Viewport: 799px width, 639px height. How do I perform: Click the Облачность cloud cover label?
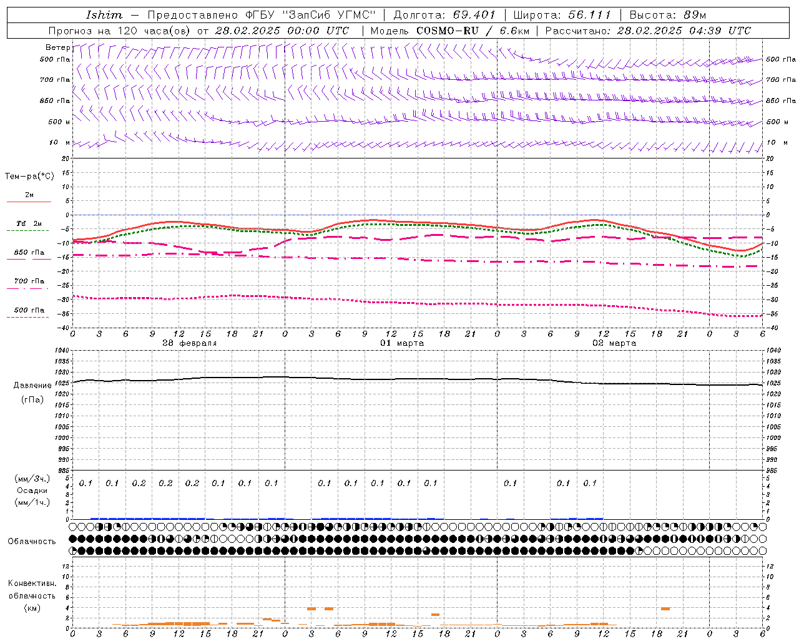tap(32, 542)
